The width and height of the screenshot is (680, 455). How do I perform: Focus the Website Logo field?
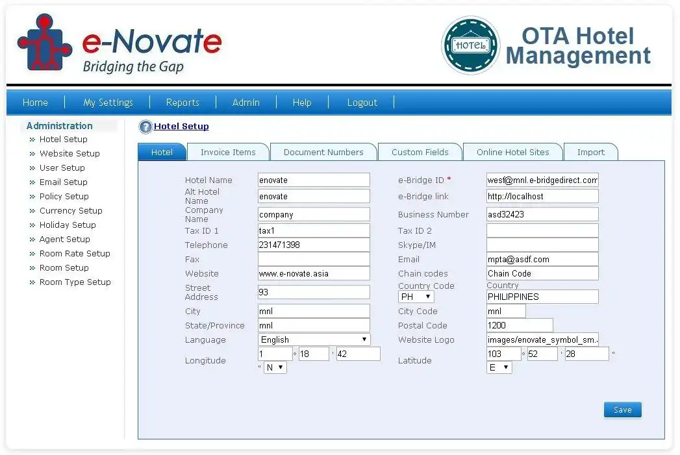[x=542, y=339]
